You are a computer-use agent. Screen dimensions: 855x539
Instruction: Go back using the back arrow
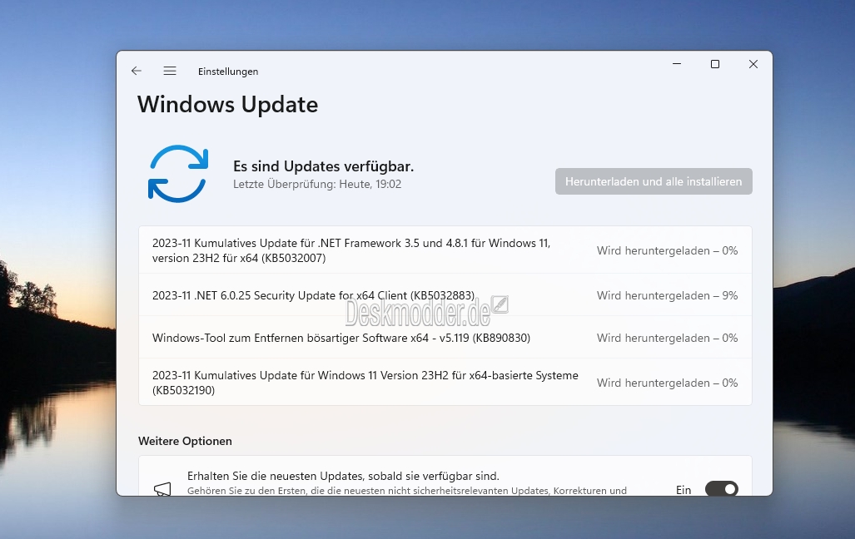click(x=137, y=71)
